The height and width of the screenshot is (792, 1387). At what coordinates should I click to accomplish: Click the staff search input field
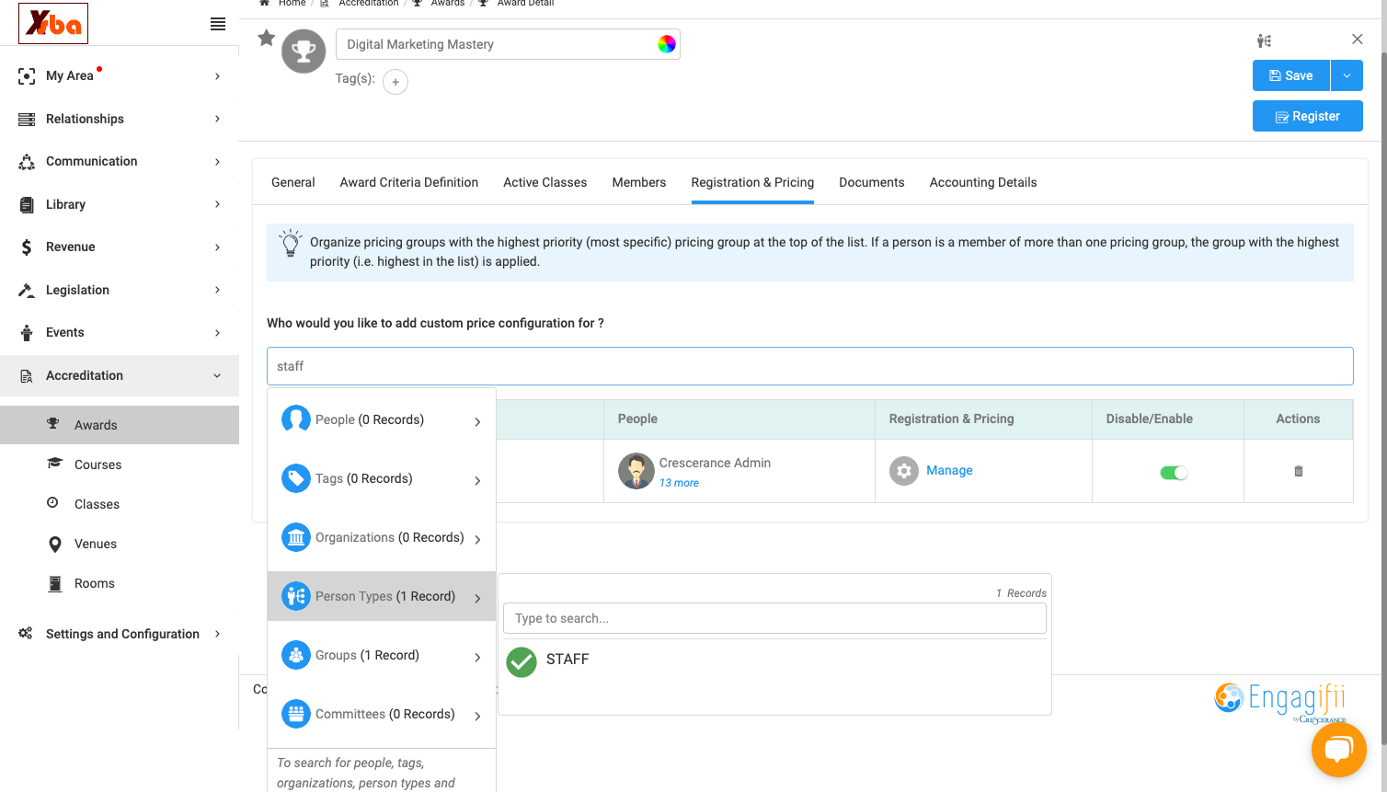click(809, 366)
